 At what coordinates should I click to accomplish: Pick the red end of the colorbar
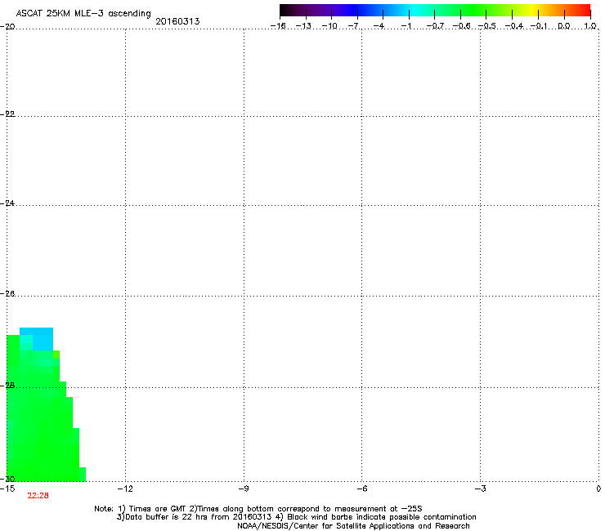(x=583, y=11)
